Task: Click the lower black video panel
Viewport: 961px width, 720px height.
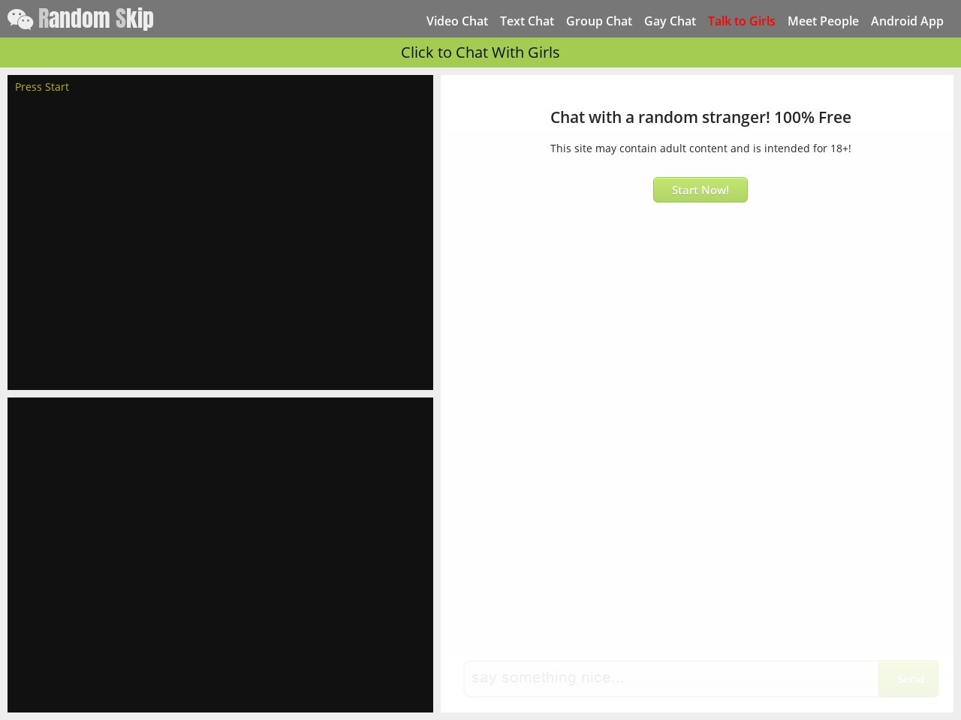Action: pyautogui.click(x=220, y=555)
